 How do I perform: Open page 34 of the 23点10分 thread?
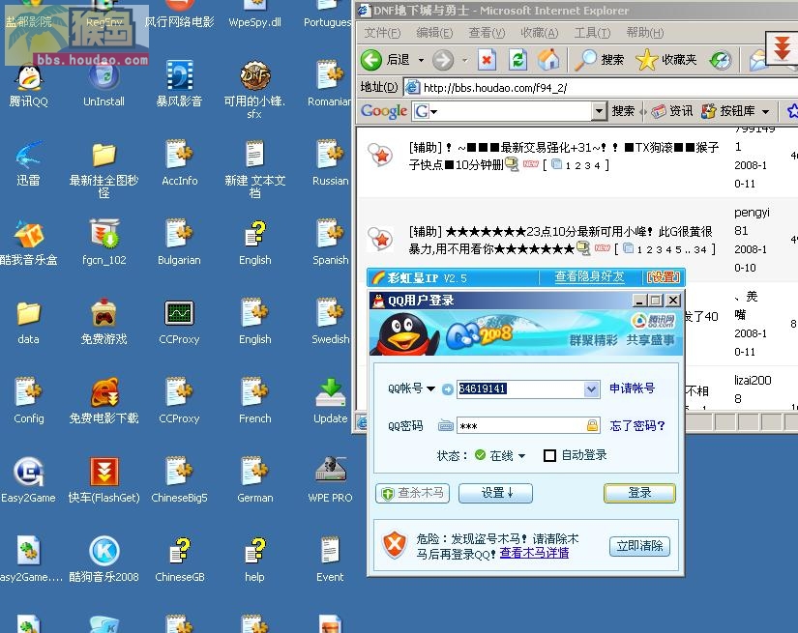(700, 249)
